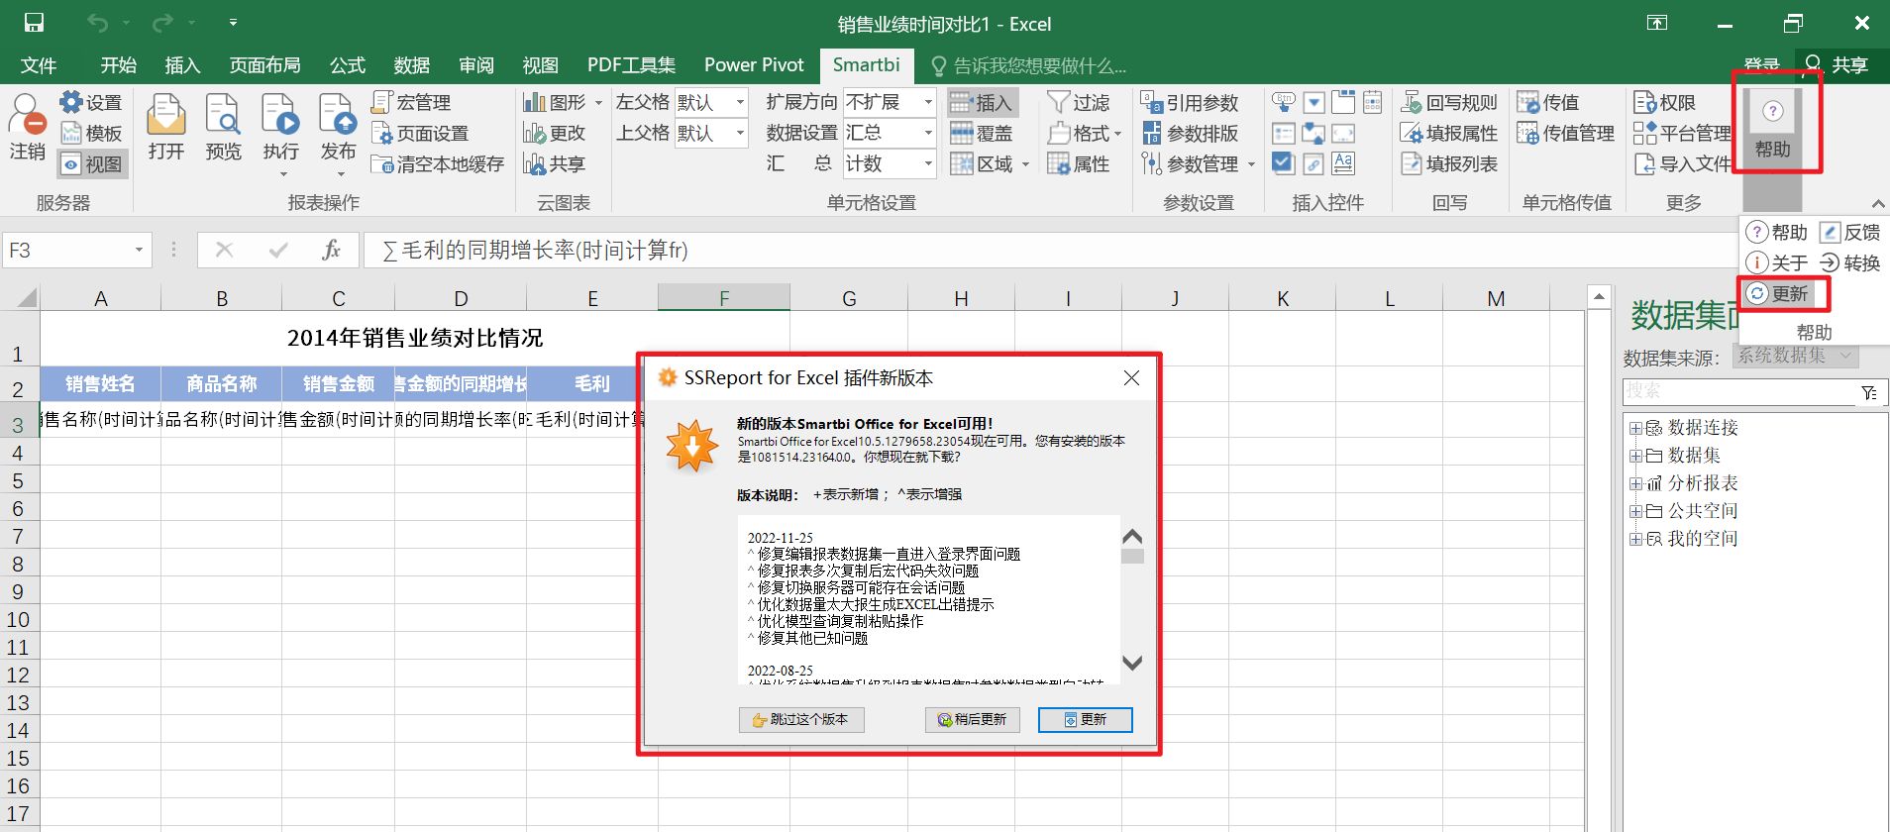
Task: Choose 更新 update in help menu
Action: point(1779,293)
